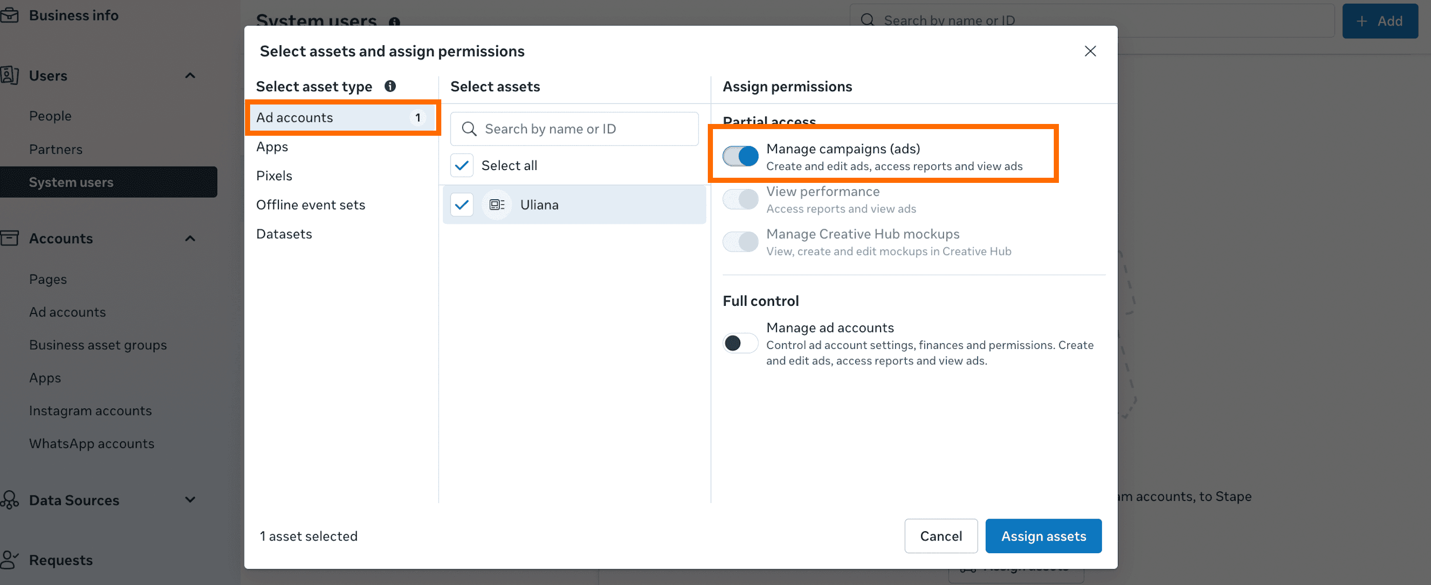Uncheck the Select all checkbox
Viewport: 1431px width, 585px height.
point(462,165)
